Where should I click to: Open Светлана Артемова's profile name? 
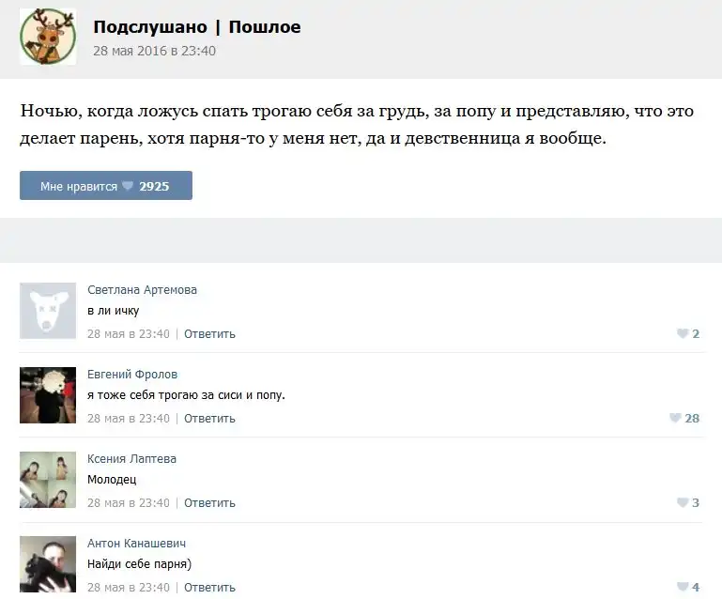tap(142, 290)
